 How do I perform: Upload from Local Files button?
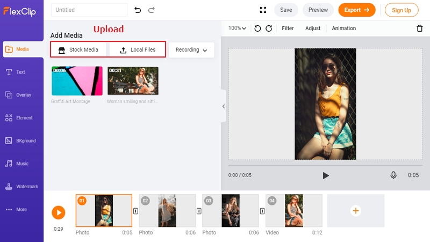pos(138,49)
